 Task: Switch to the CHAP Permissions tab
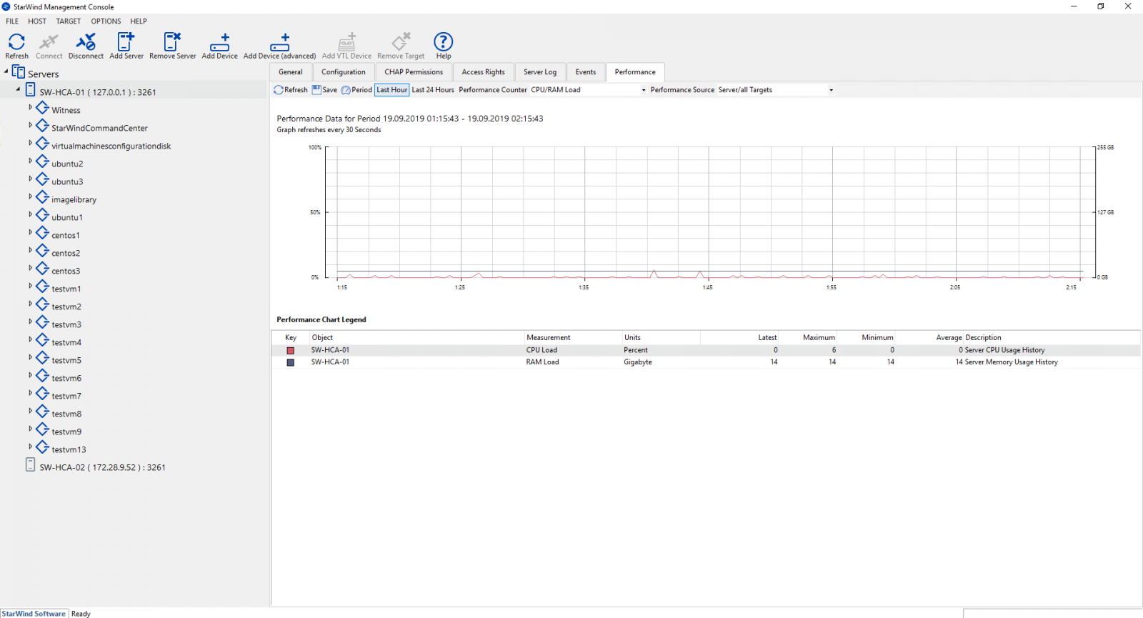click(x=414, y=72)
